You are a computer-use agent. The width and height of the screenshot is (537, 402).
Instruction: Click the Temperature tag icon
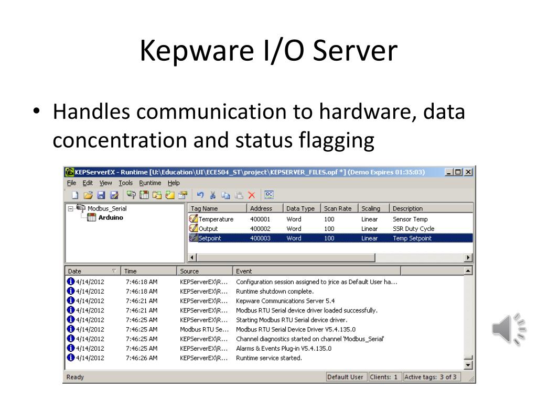(x=194, y=219)
